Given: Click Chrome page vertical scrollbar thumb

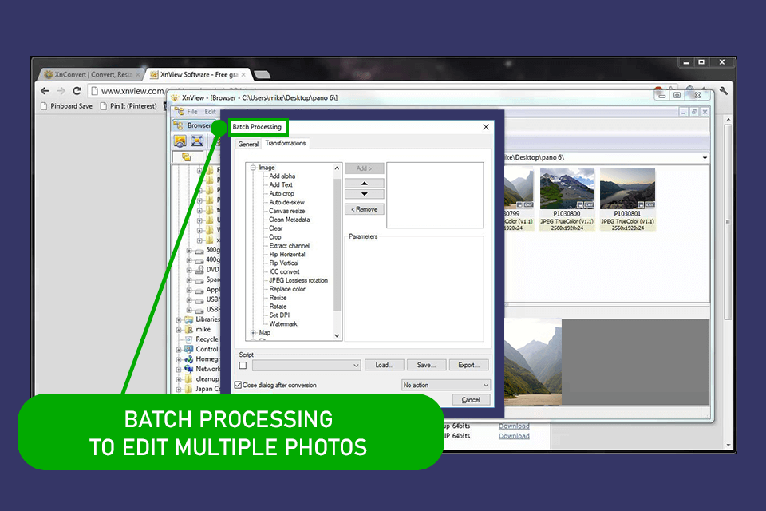Looking at the screenshot, I should pos(728,223).
